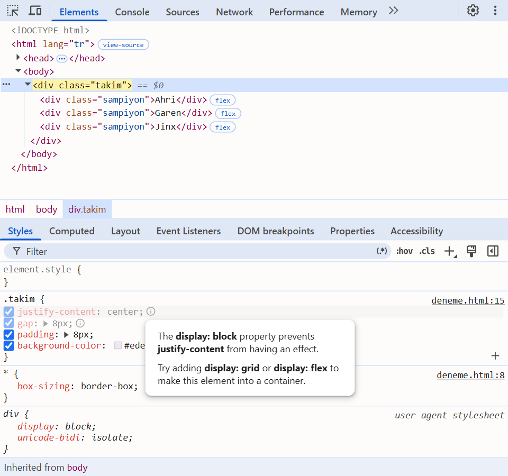This screenshot has height=476, width=508.
Task: Open the Memory tab
Action: pos(359,12)
